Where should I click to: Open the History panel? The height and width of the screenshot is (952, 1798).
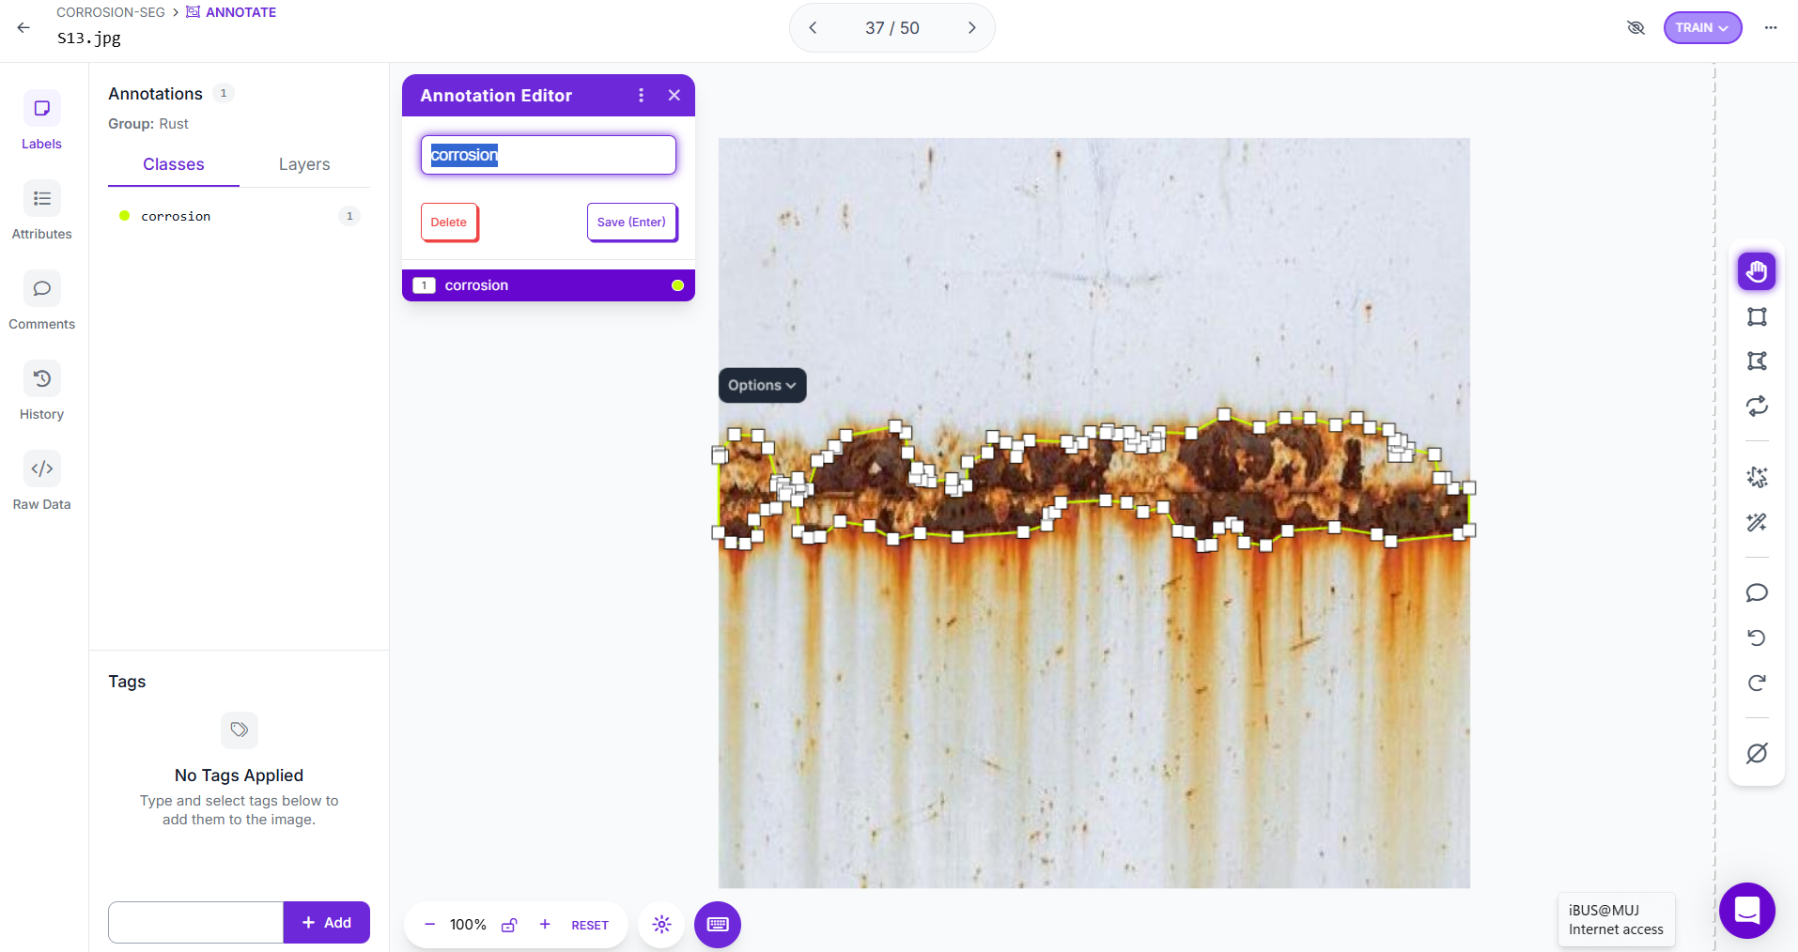[42, 391]
